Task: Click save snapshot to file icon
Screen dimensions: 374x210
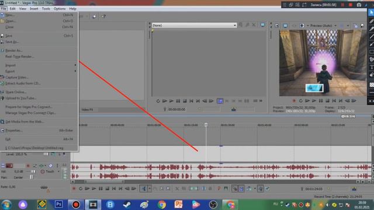Action: click(x=362, y=26)
